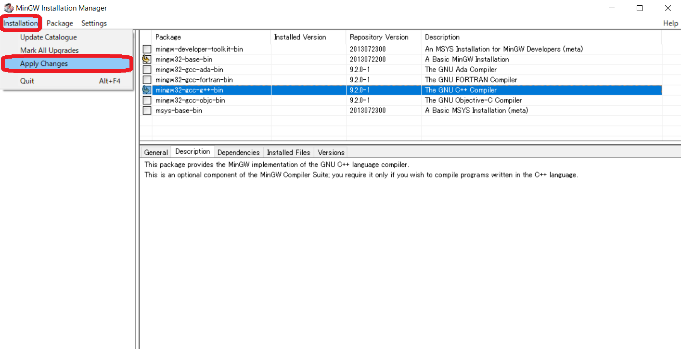This screenshot has height=349, width=681.
Task: Minimize the MinGW Installation Manager window
Action: pyautogui.click(x=612, y=8)
